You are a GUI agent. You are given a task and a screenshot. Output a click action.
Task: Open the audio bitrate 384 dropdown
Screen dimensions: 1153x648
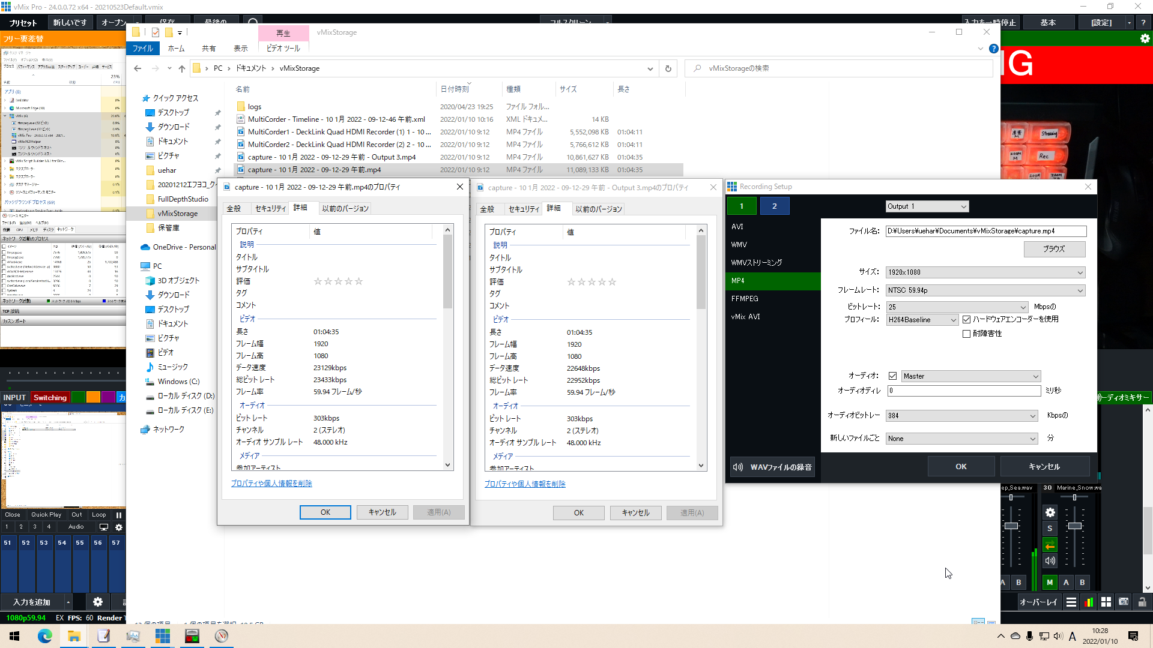pos(961,416)
